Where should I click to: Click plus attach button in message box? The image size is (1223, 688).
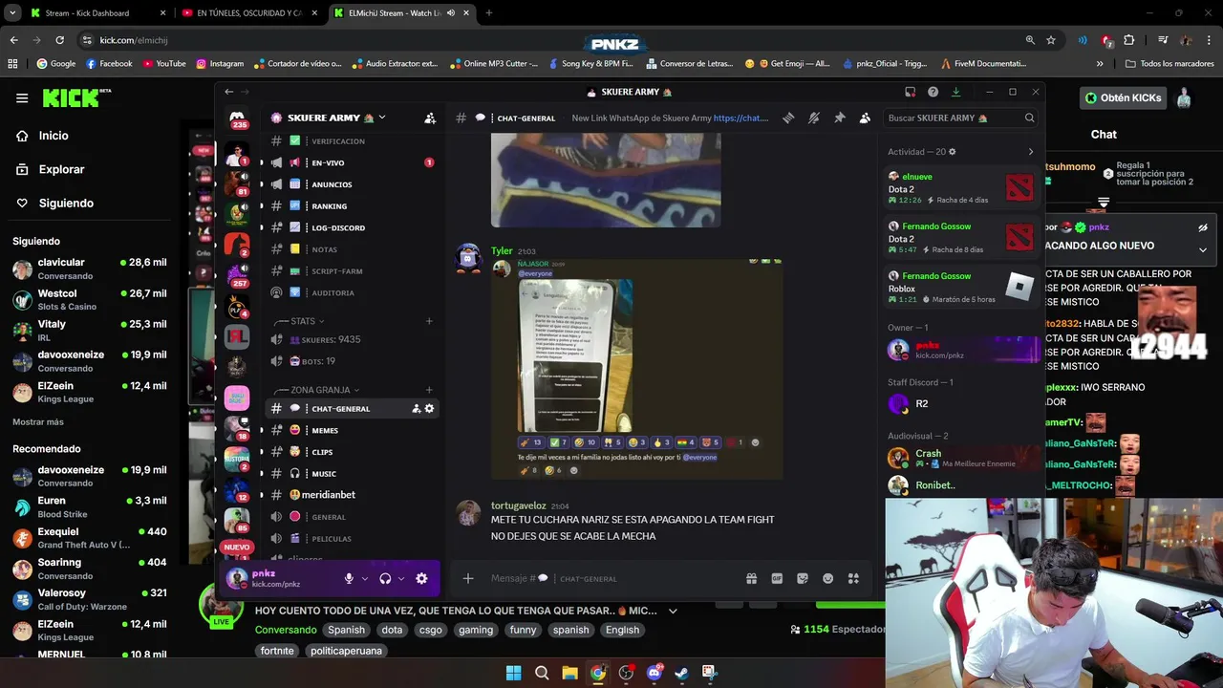468,578
